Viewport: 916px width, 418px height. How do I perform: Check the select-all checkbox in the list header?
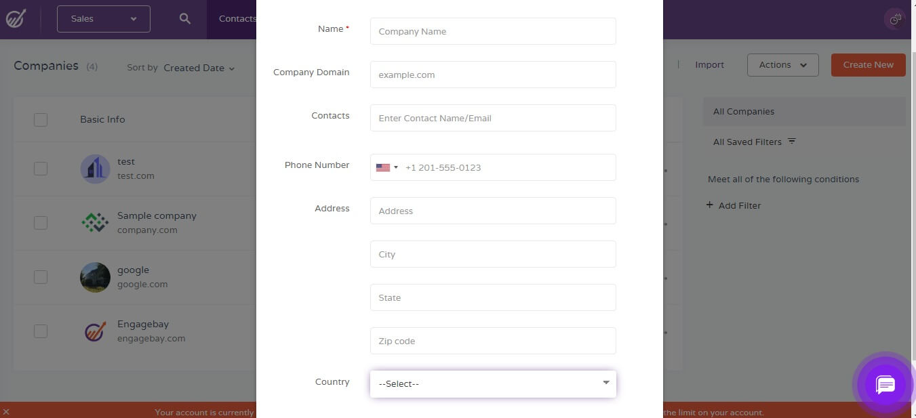point(40,119)
